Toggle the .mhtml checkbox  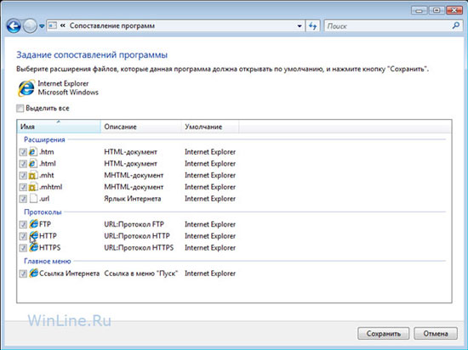[x=23, y=188]
